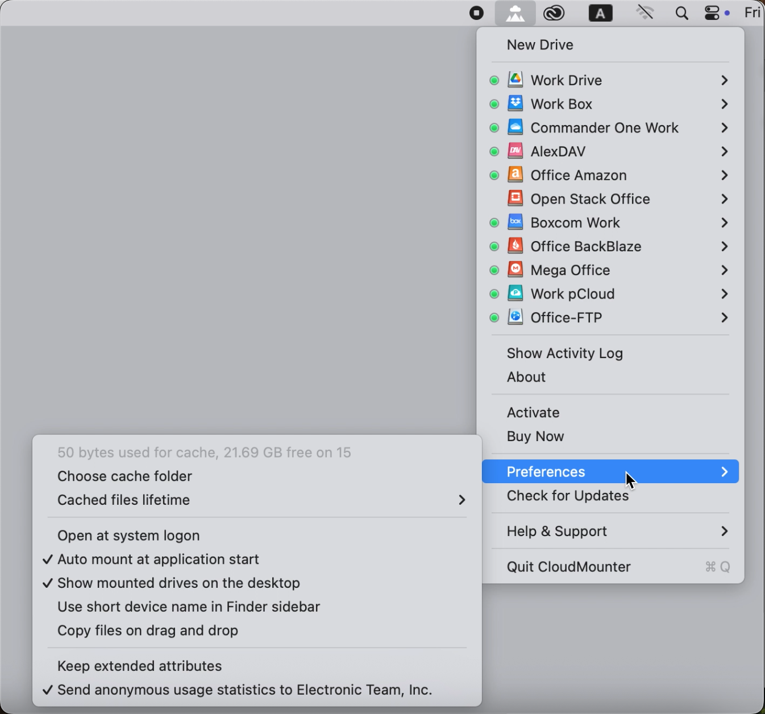Uncheck Show mounted drives on the desktop
The image size is (765, 714).
[257, 583]
